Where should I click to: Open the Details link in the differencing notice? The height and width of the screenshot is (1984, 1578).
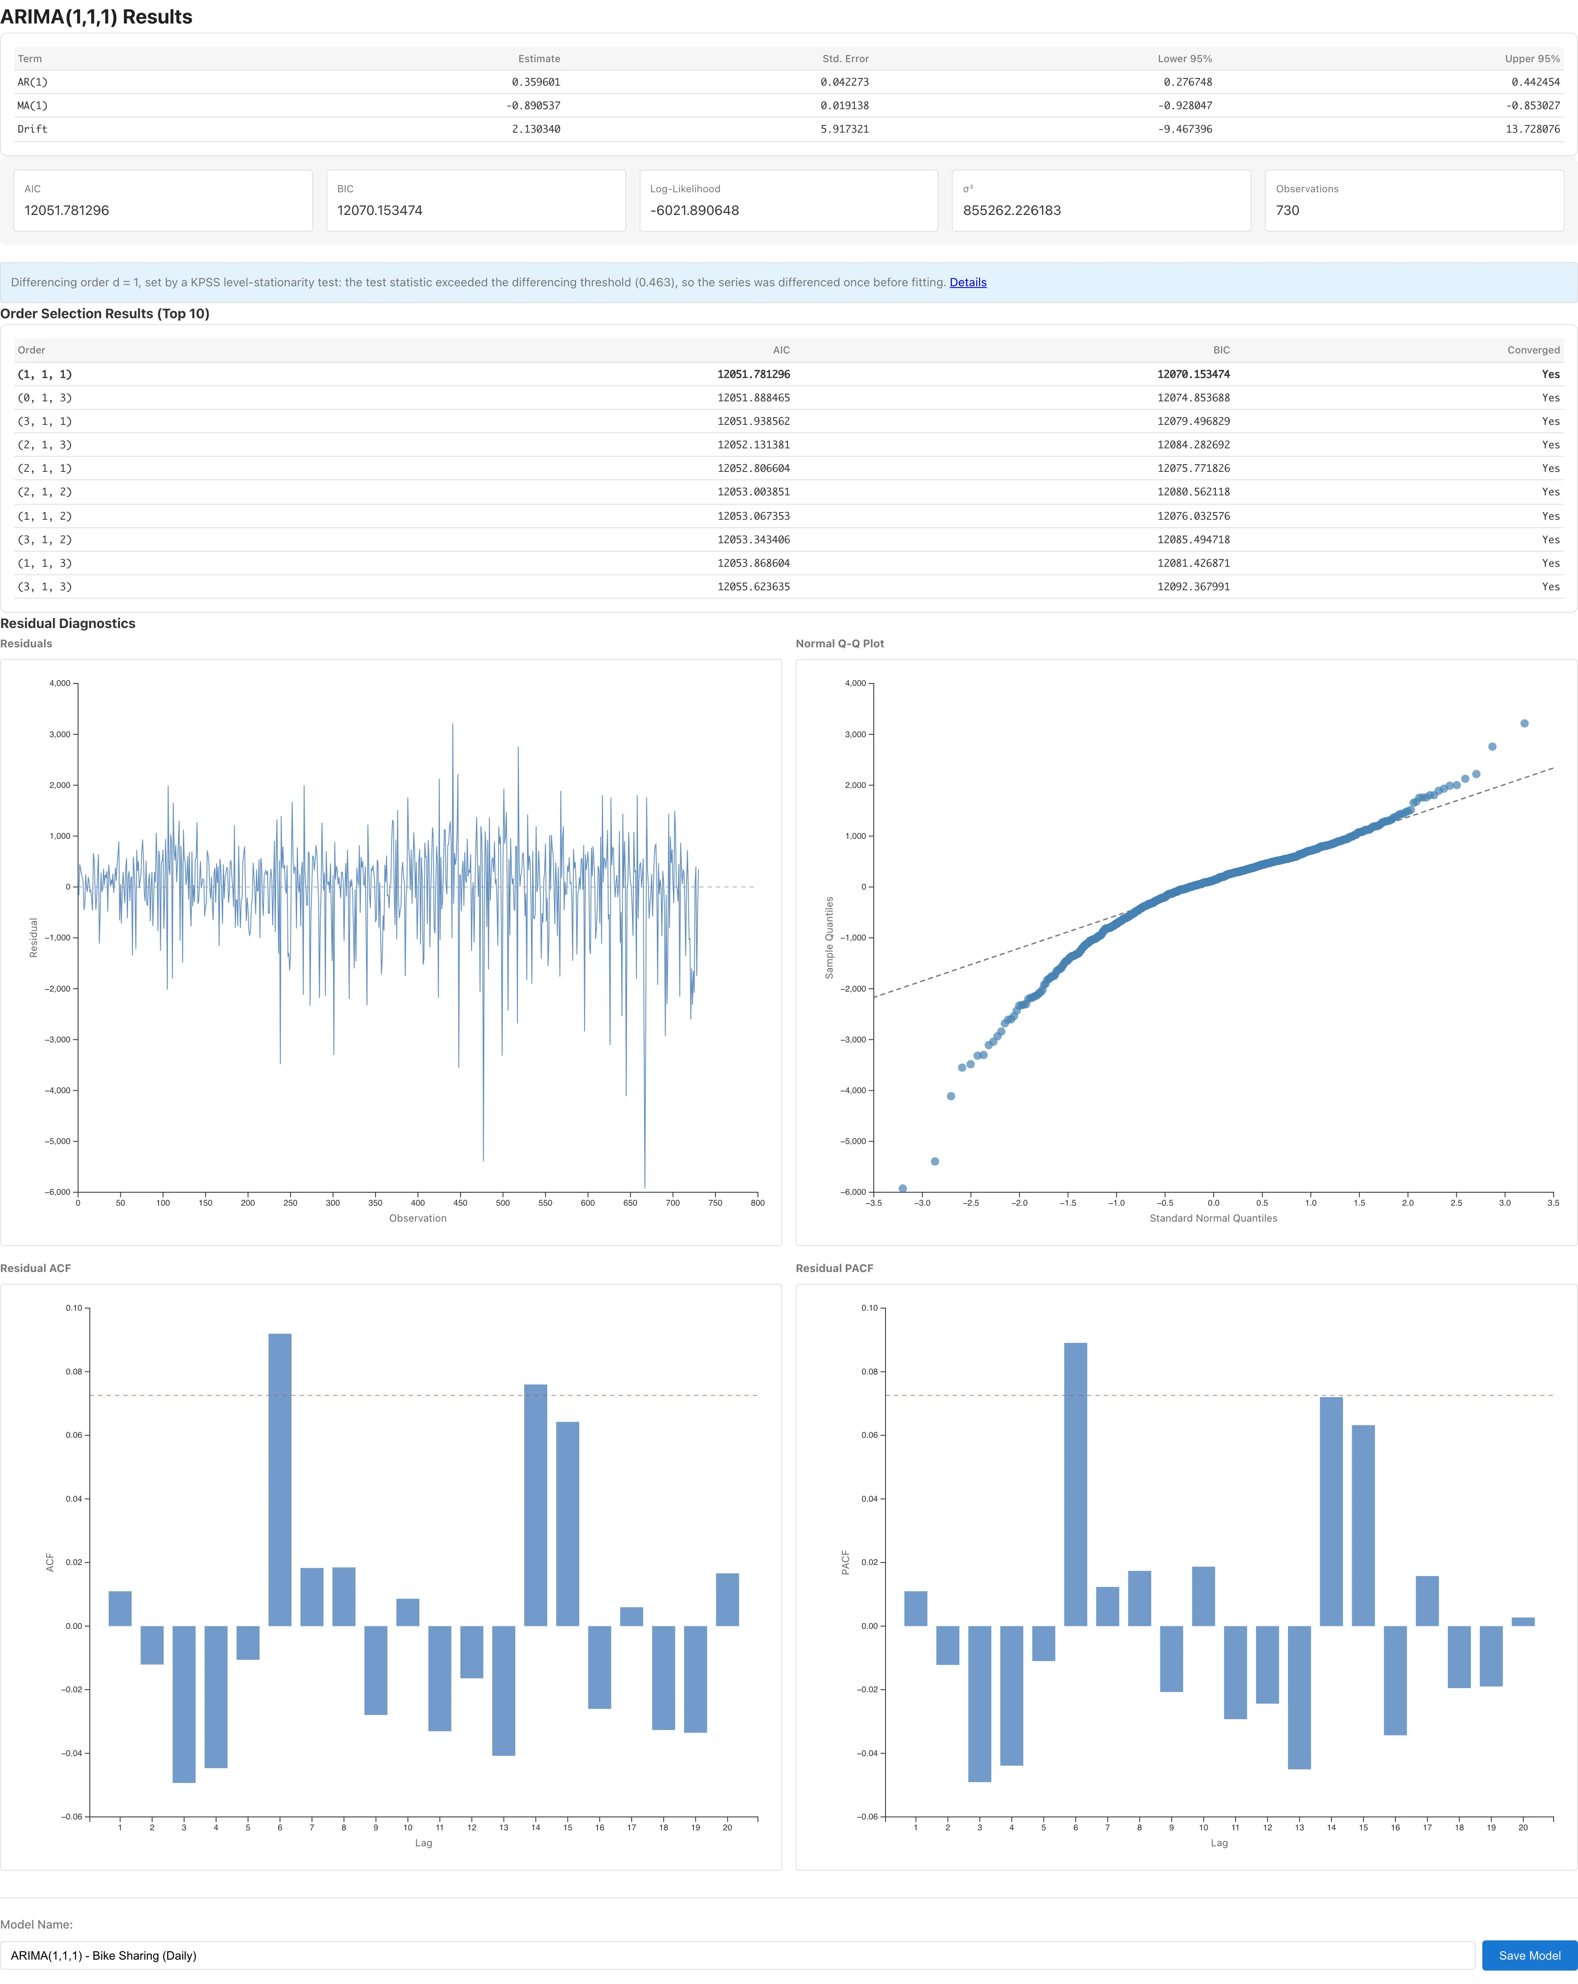968,283
